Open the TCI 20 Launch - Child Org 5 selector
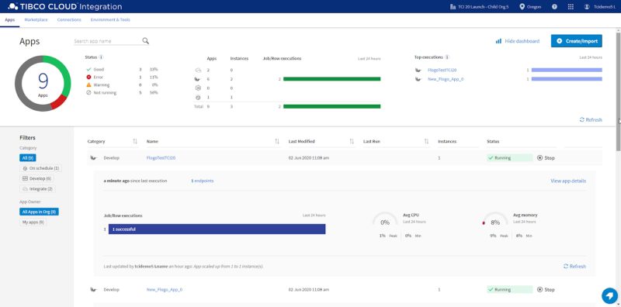 (480, 7)
